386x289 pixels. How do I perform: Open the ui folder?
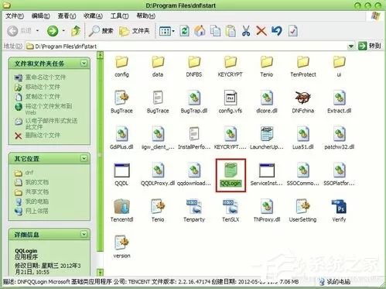339,67
